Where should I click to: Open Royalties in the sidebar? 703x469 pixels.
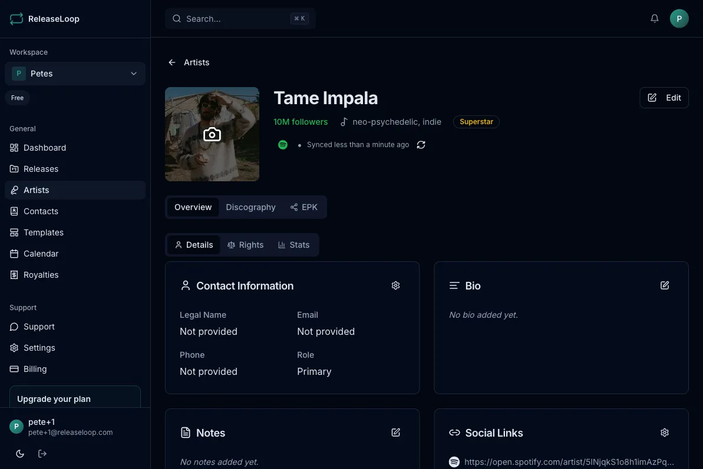coord(75,275)
